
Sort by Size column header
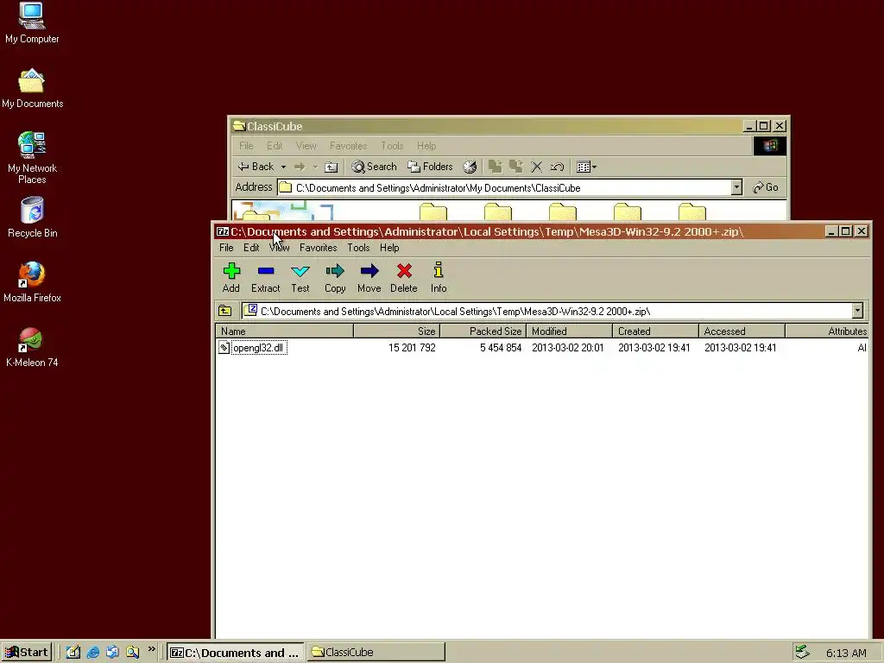pyautogui.click(x=397, y=331)
